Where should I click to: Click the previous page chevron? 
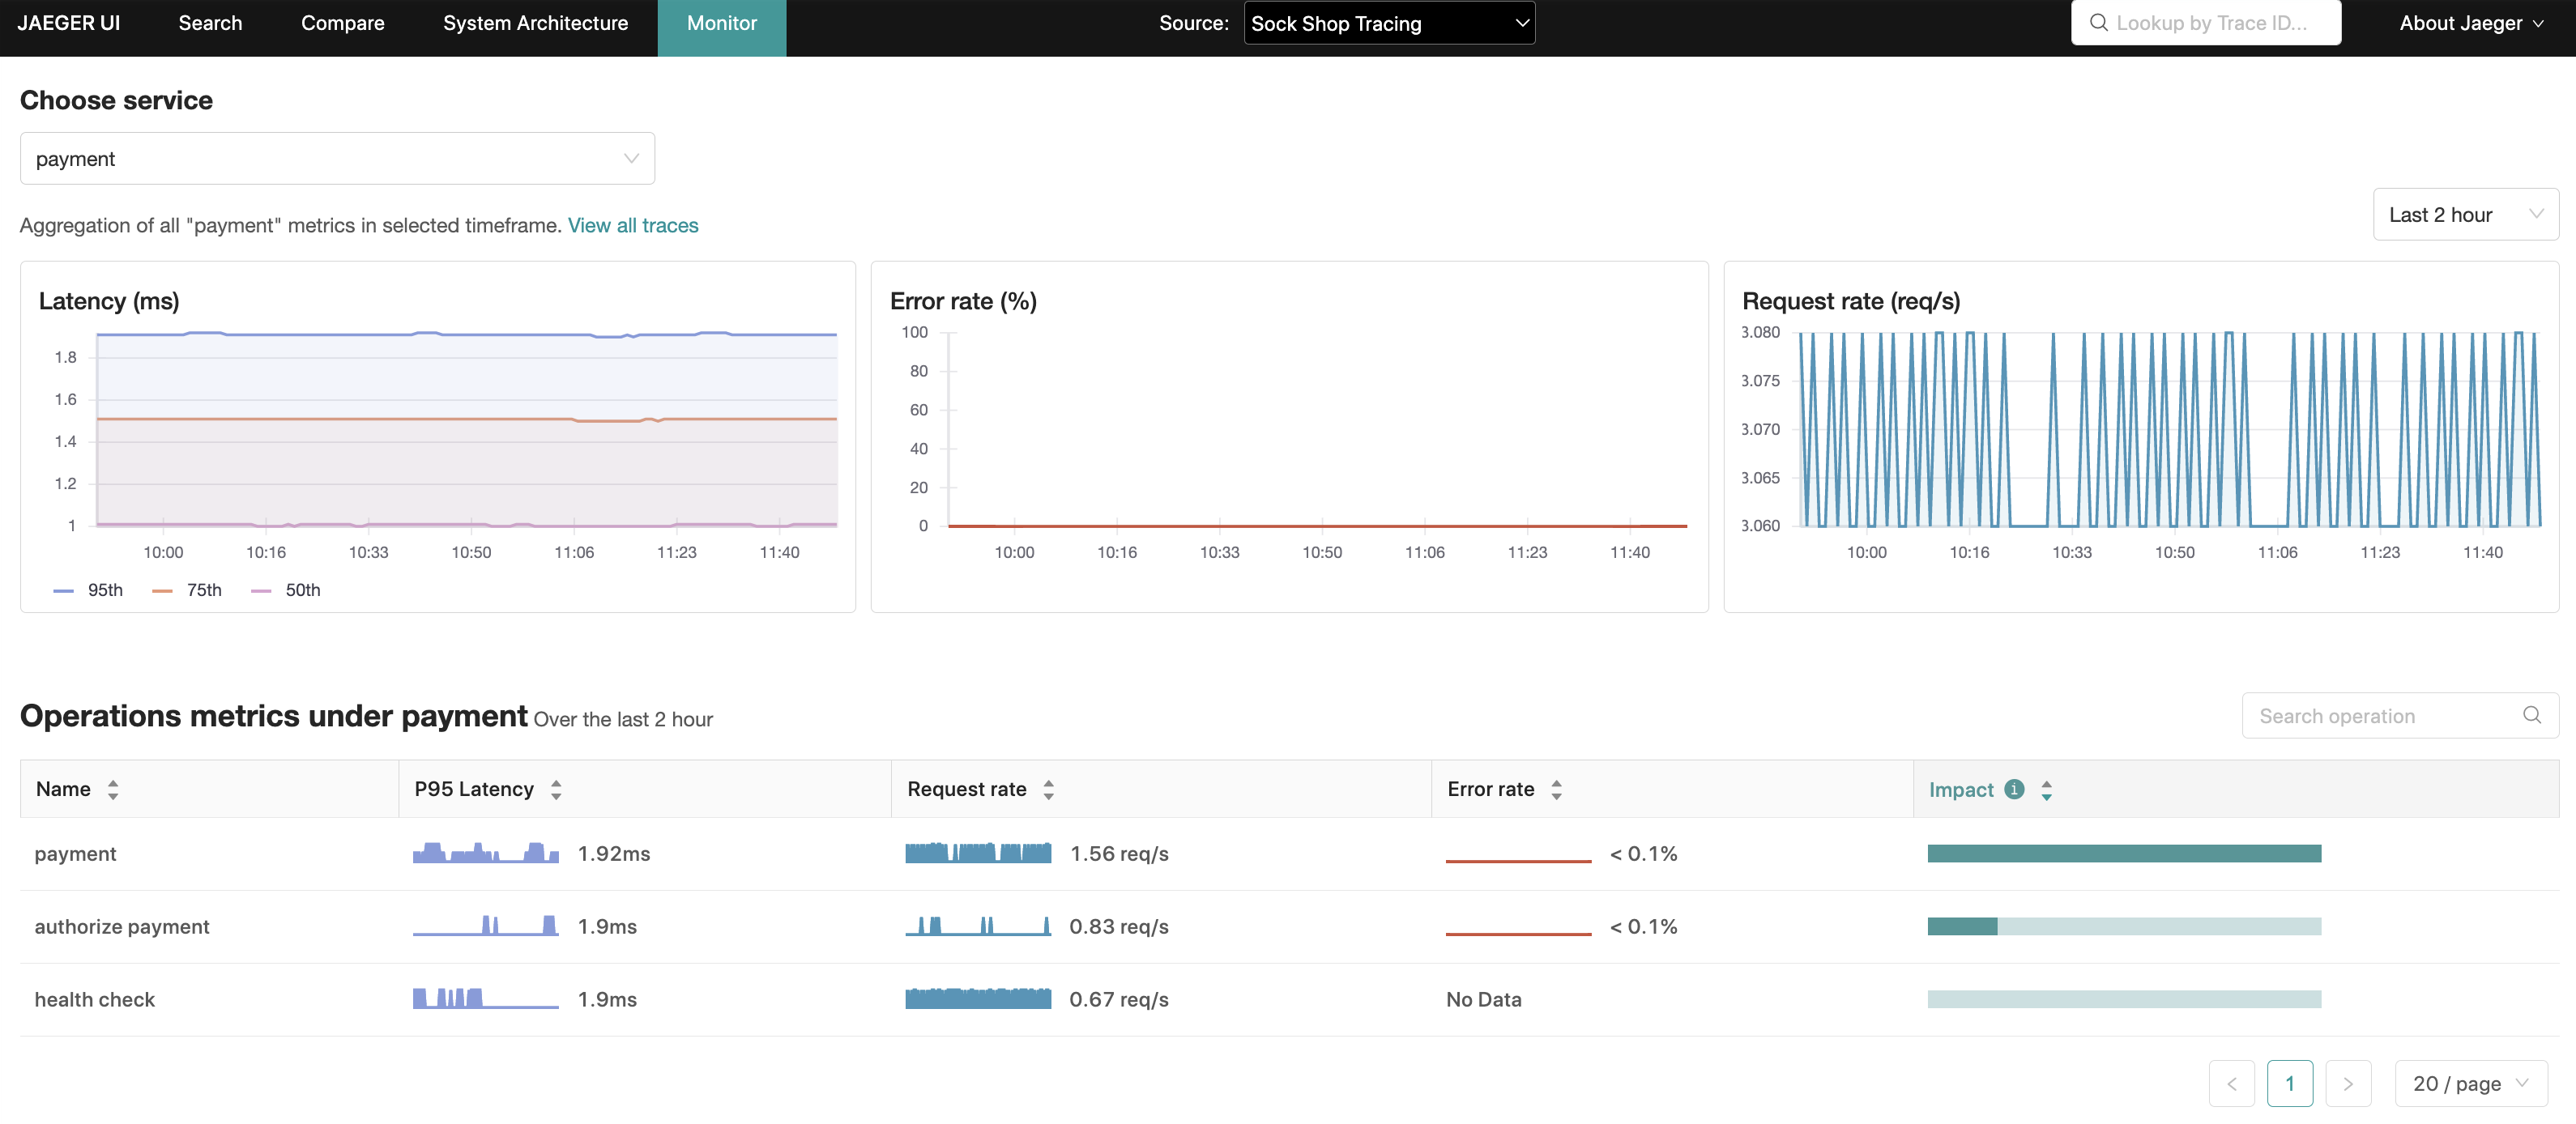tap(2232, 1083)
